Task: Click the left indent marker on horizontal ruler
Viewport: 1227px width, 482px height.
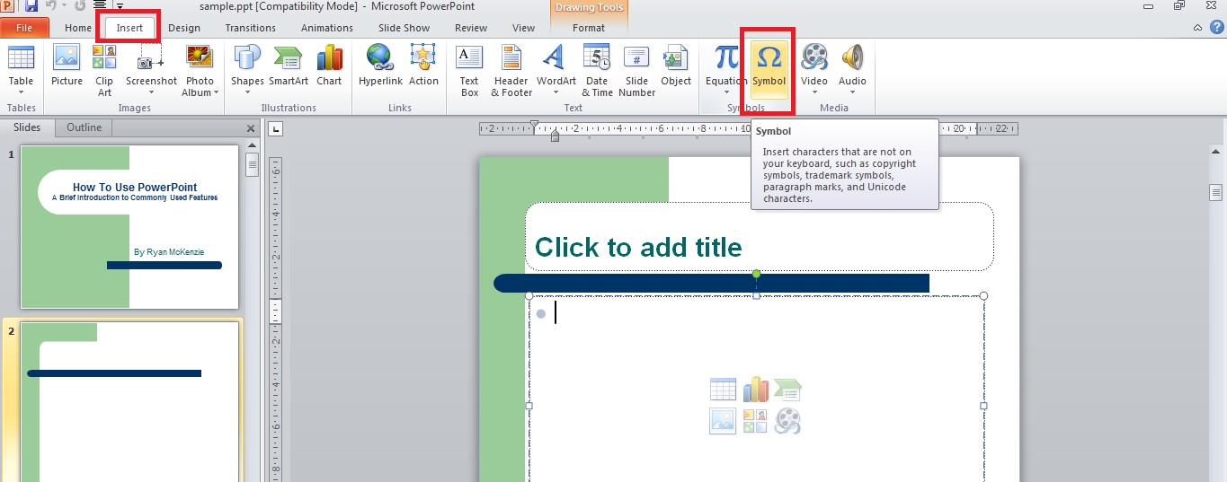Action: [555, 136]
